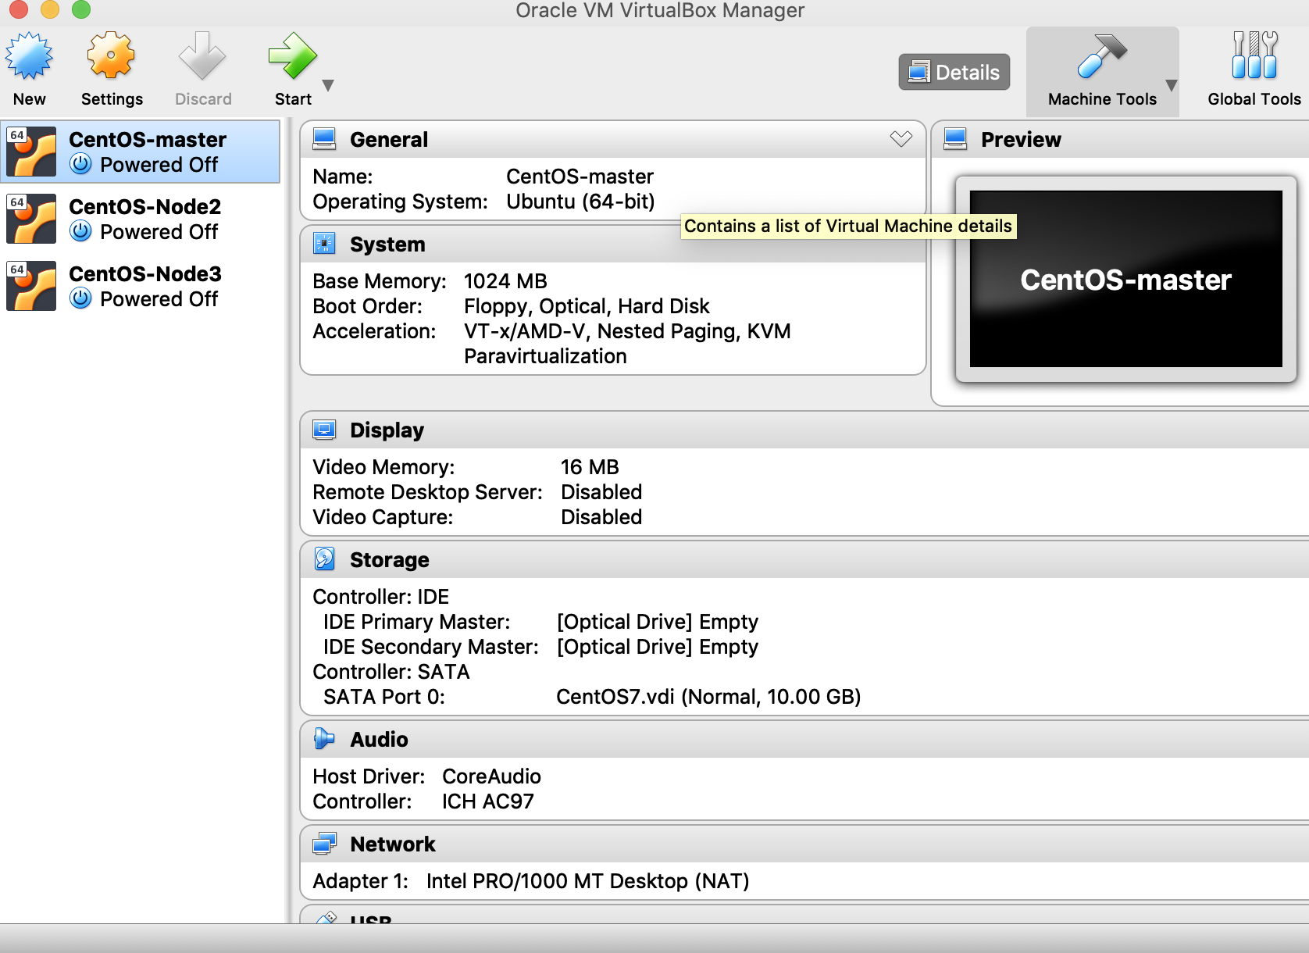Click the Video Capture Disabled value

click(601, 517)
